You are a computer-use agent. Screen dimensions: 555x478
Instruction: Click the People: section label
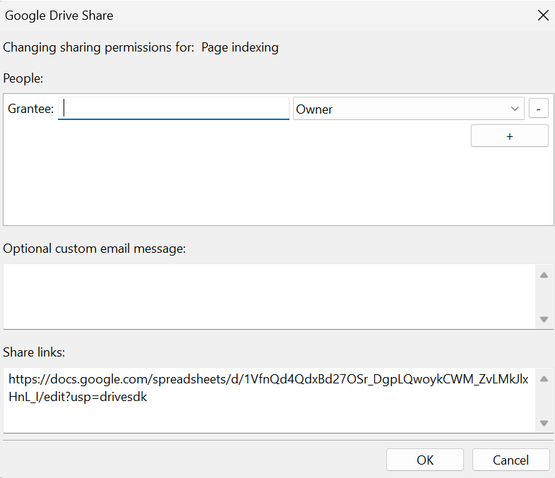[23, 78]
